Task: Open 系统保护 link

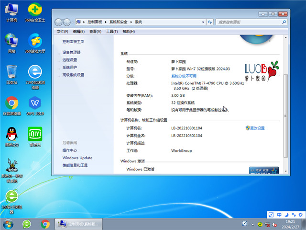Action: (70, 67)
